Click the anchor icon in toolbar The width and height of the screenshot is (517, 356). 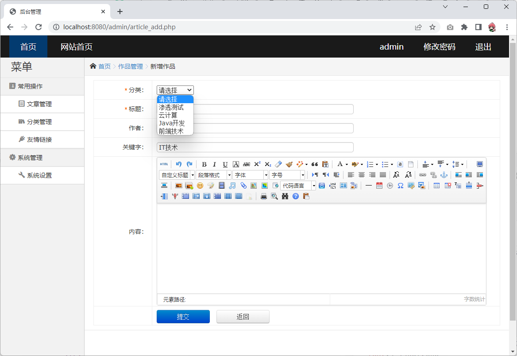click(444, 175)
